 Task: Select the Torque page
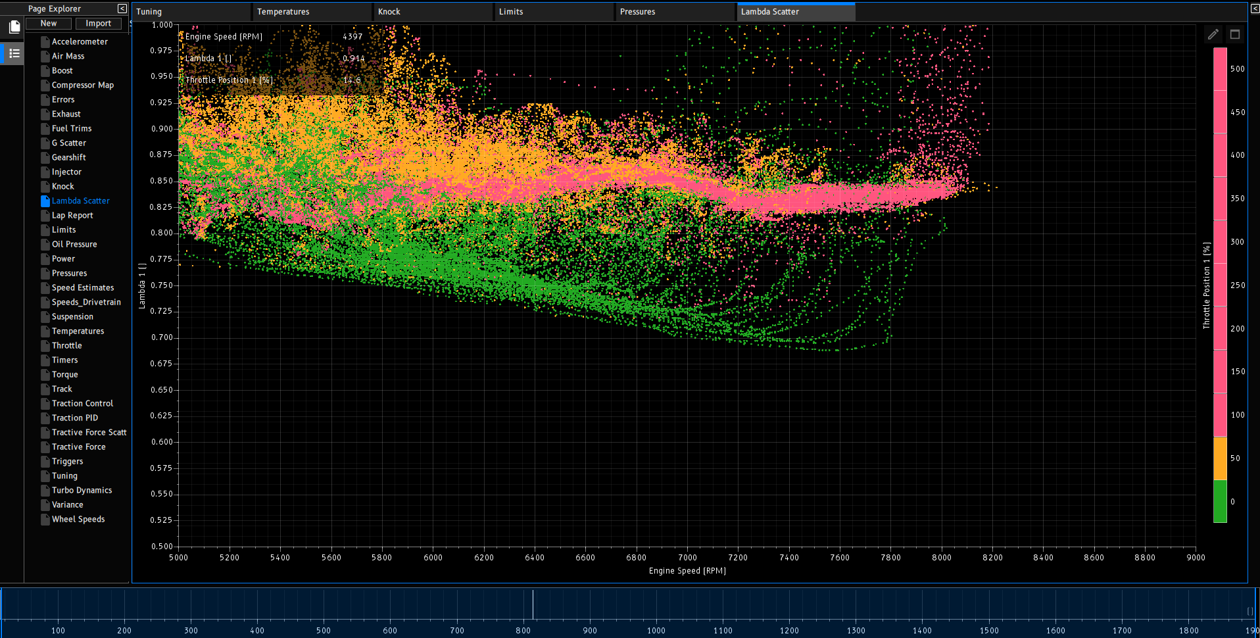64,374
